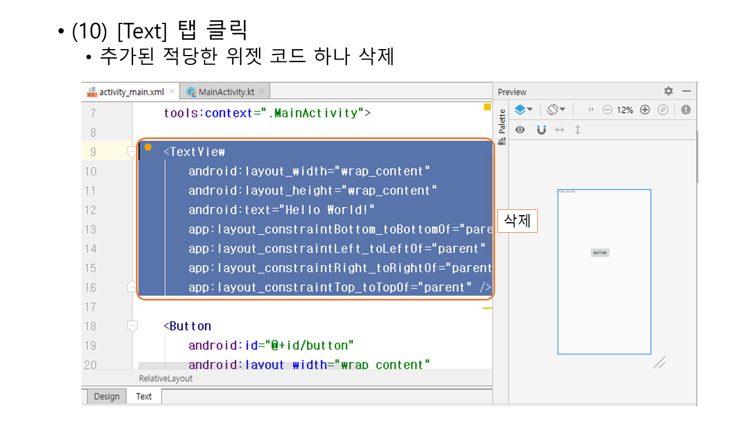Image resolution: width=750 pixels, height=421 pixels.
Task: Open the Preview panel settings gear
Action: [x=669, y=91]
